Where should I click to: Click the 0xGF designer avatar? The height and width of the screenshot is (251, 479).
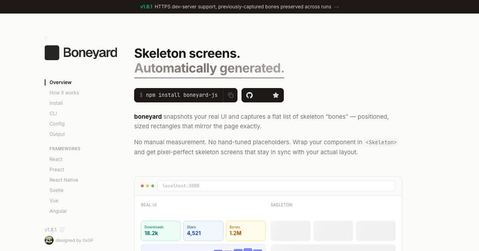[49, 240]
